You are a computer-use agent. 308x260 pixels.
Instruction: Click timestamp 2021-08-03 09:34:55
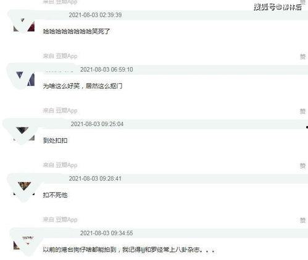coord(107,233)
